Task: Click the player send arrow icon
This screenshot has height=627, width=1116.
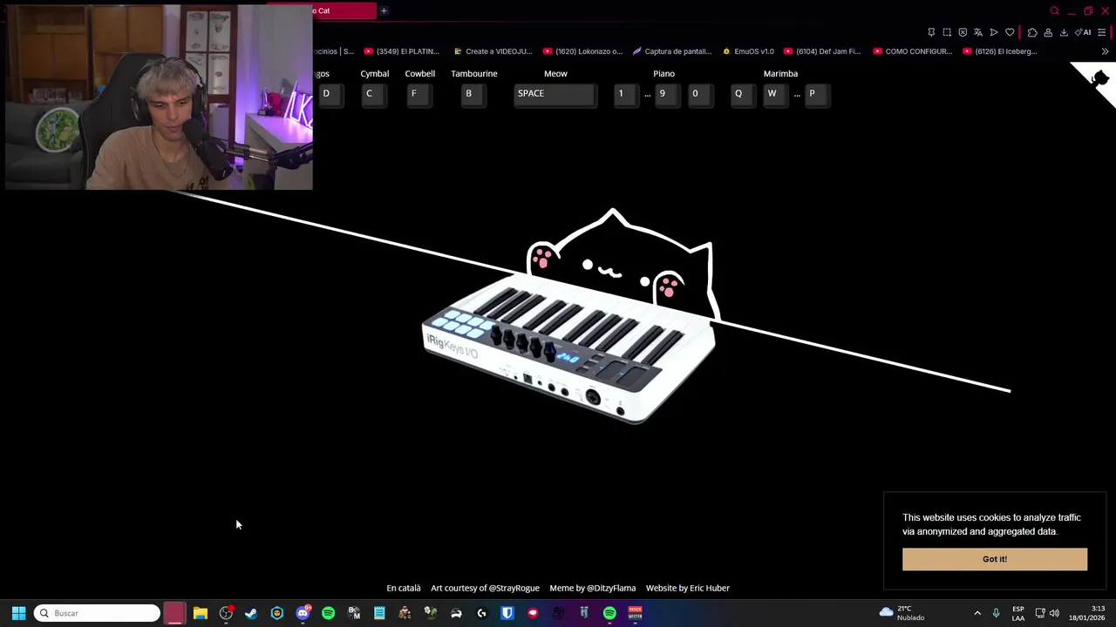Action: click(x=994, y=32)
